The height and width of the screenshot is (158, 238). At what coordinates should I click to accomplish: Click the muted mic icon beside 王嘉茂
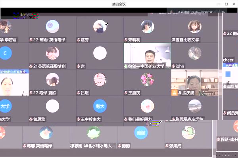coord(126,93)
